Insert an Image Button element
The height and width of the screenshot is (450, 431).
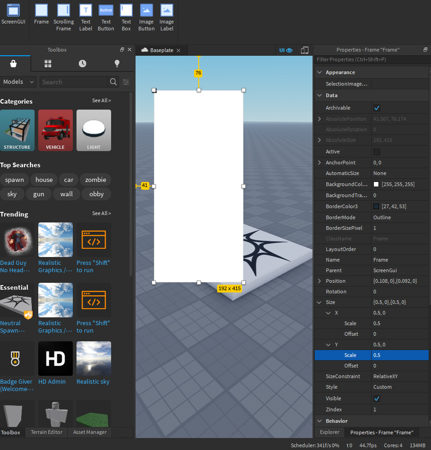click(x=147, y=18)
